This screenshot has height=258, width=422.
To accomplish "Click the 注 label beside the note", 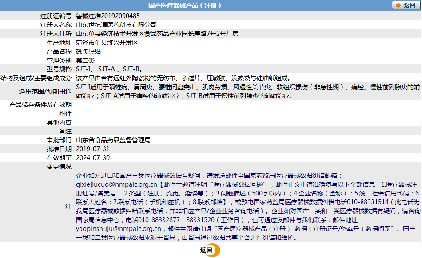I will [68, 207].
